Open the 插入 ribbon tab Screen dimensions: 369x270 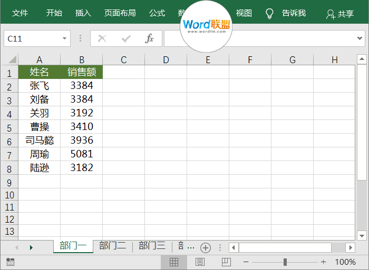83,13
